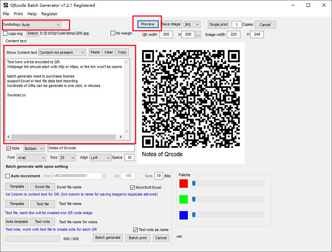Click the ellipsis button beside QR height

click(198, 35)
